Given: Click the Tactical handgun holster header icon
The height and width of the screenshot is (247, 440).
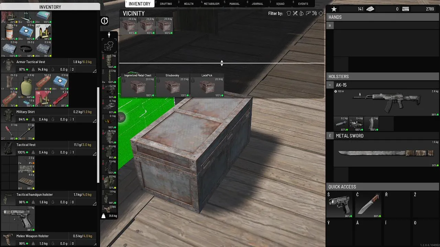Looking at the screenshot, I should click(x=8, y=198).
